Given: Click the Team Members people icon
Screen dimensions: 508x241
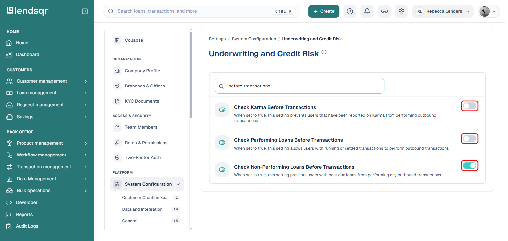Looking at the screenshot, I should pos(117,127).
